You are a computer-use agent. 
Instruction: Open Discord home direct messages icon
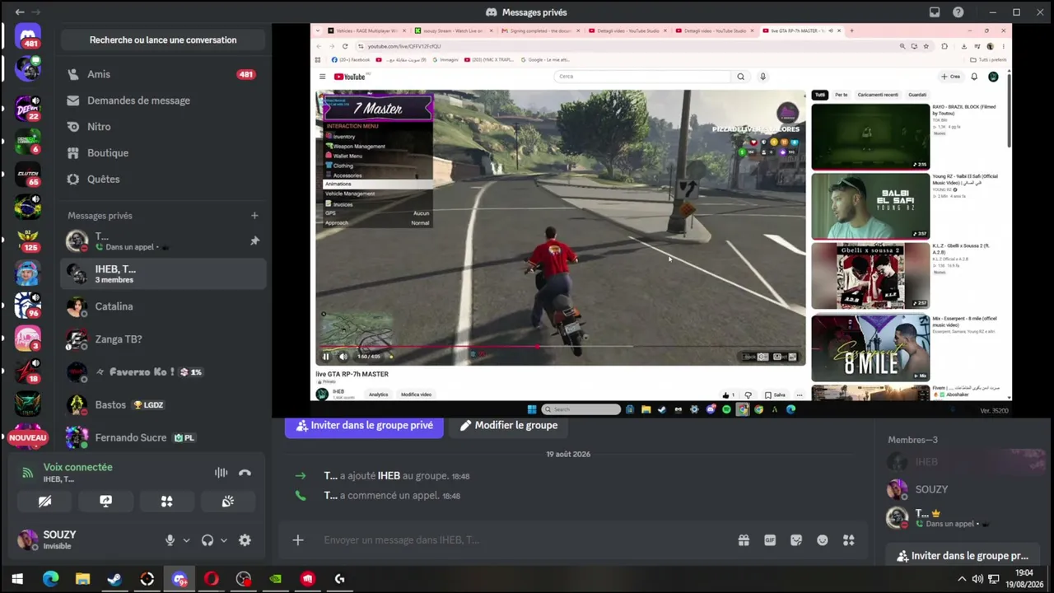point(27,36)
